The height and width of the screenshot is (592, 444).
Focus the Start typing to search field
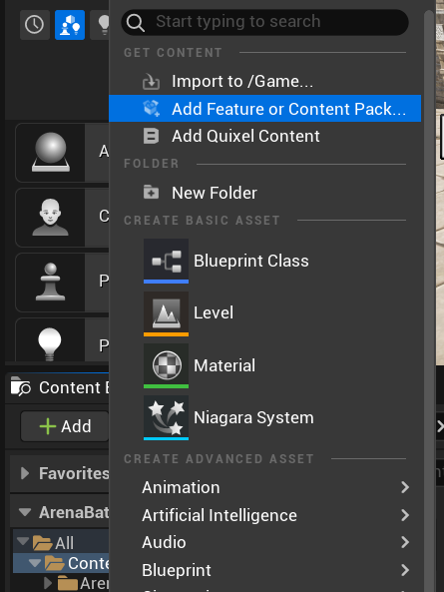[264, 22]
